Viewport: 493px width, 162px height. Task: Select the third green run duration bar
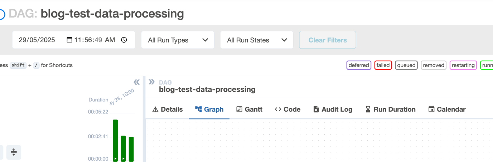pyautogui.click(x=131, y=149)
